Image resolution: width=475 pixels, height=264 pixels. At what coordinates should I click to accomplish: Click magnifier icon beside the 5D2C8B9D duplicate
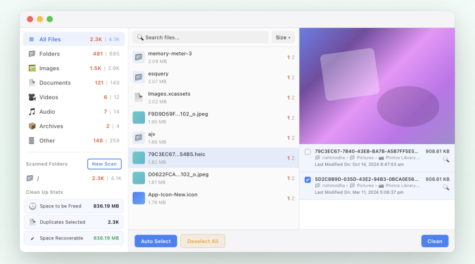coord(446,187)
